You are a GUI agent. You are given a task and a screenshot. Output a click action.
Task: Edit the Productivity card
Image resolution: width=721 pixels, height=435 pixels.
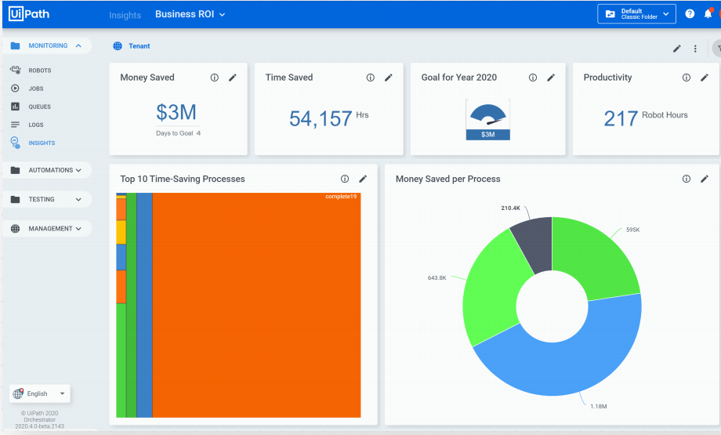[x=705, y=78]
